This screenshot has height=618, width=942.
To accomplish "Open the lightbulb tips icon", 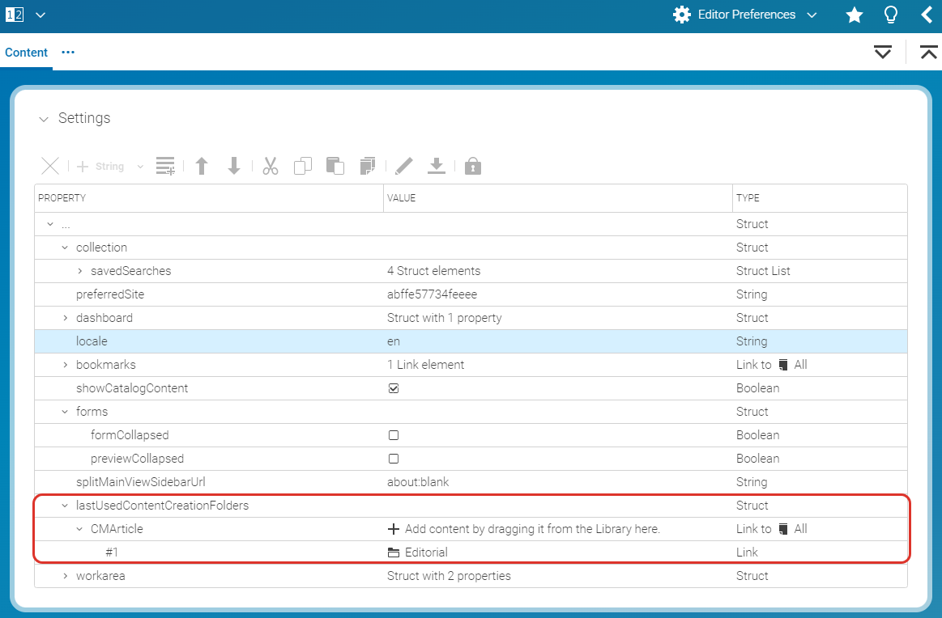I will (x=890, y=15).
